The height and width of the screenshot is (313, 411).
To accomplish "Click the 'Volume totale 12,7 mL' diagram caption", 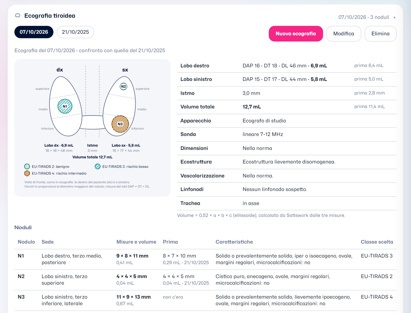I will (x=92, y=157).
